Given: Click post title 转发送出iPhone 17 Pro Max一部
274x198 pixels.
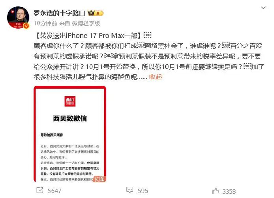Looking at the screenshot, I should pos(88,36).
